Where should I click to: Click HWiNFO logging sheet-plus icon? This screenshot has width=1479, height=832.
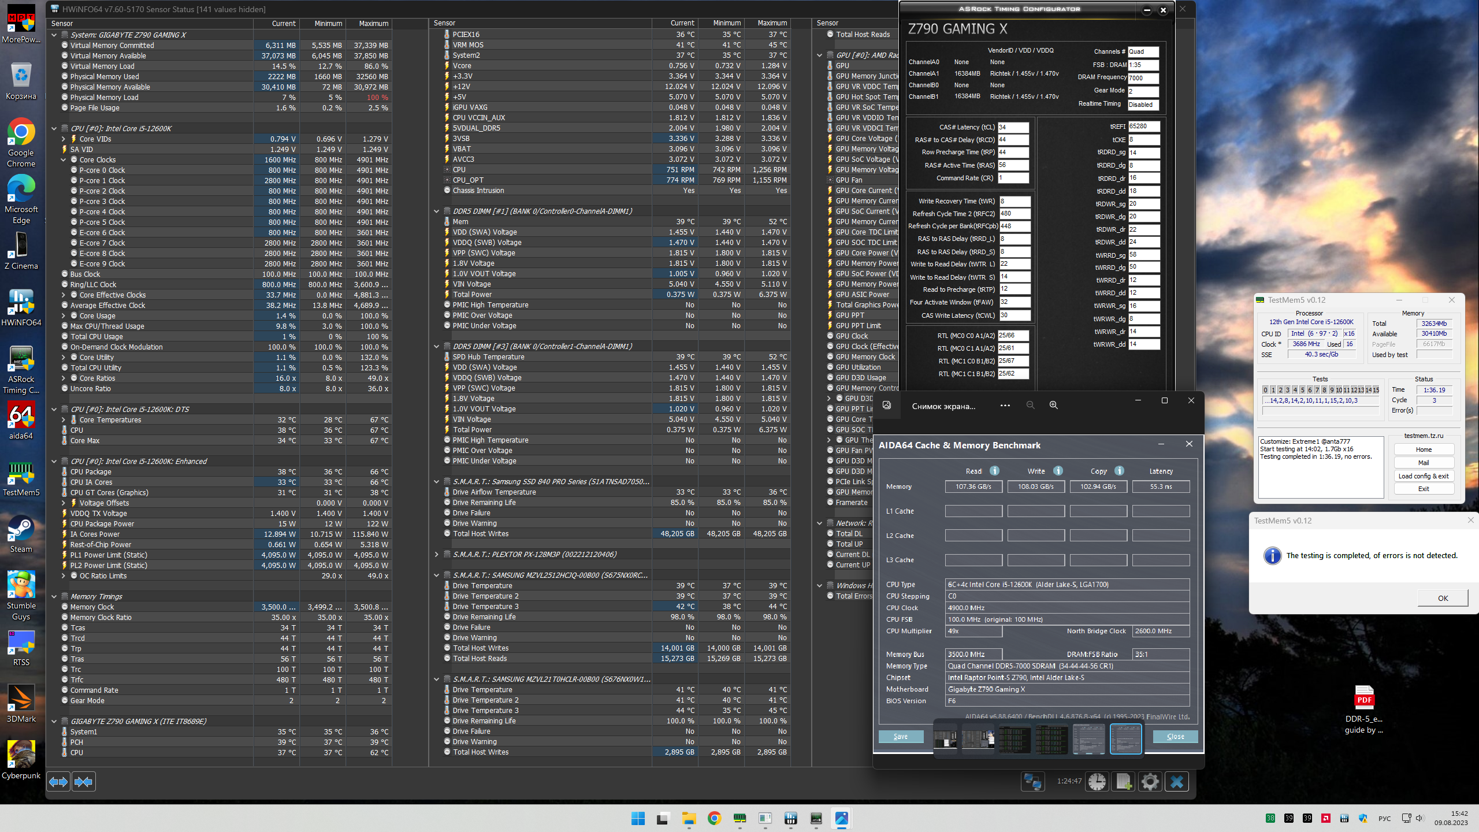1124,782
